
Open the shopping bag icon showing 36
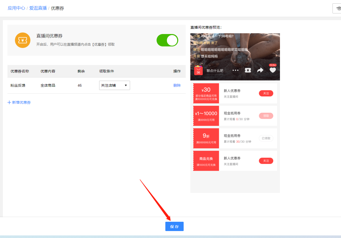pos(198,70)
